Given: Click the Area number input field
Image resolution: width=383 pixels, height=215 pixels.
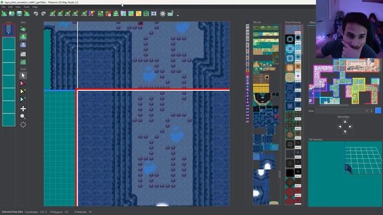Looking at the screenshot, I should tap(342, 110).
